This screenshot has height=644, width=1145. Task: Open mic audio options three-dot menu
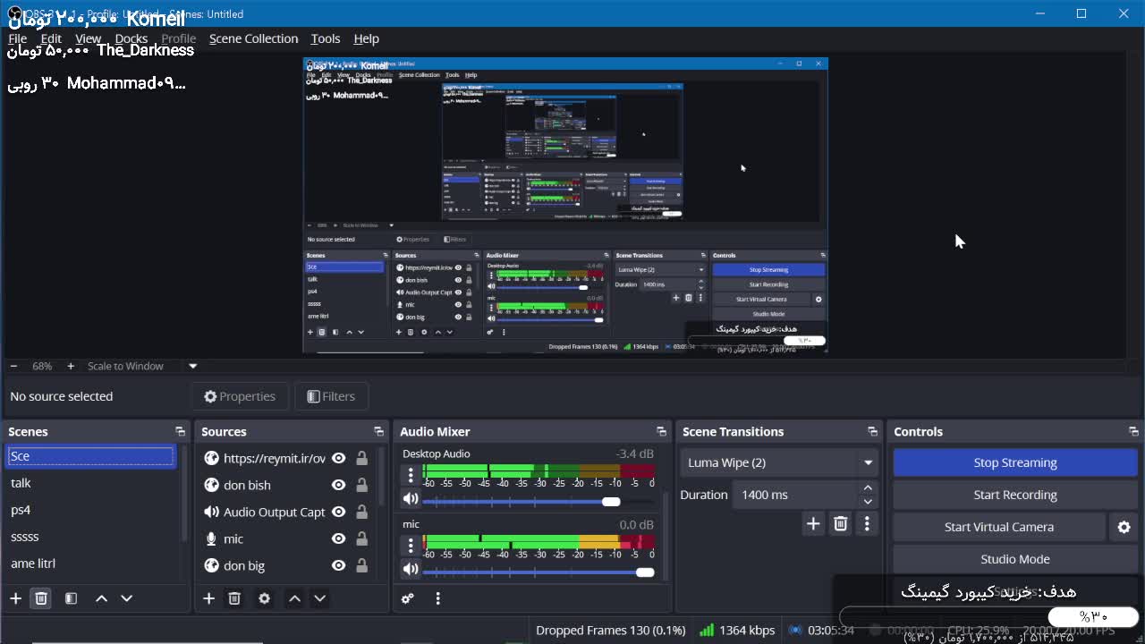pyautogui.click(x=411, y=544)
